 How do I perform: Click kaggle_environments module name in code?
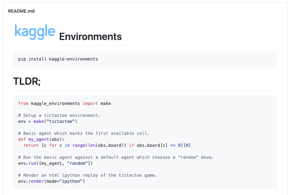tap(55, 103)
